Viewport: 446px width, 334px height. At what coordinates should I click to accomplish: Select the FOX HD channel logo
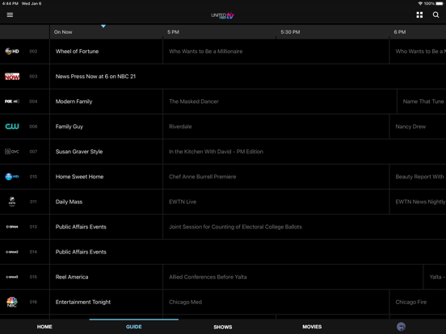tap(12, 102)
